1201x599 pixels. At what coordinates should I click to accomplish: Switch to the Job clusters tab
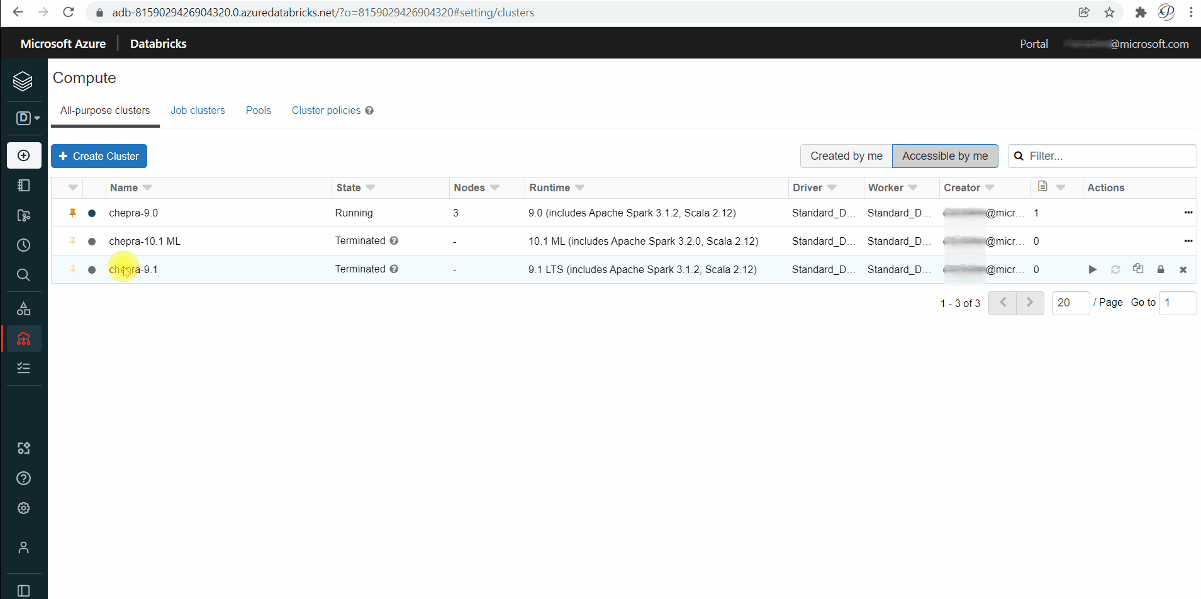click(198, 110)
